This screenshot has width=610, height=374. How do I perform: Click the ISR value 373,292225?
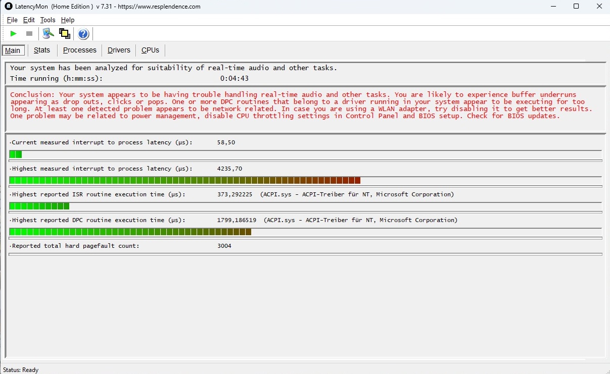234,194
